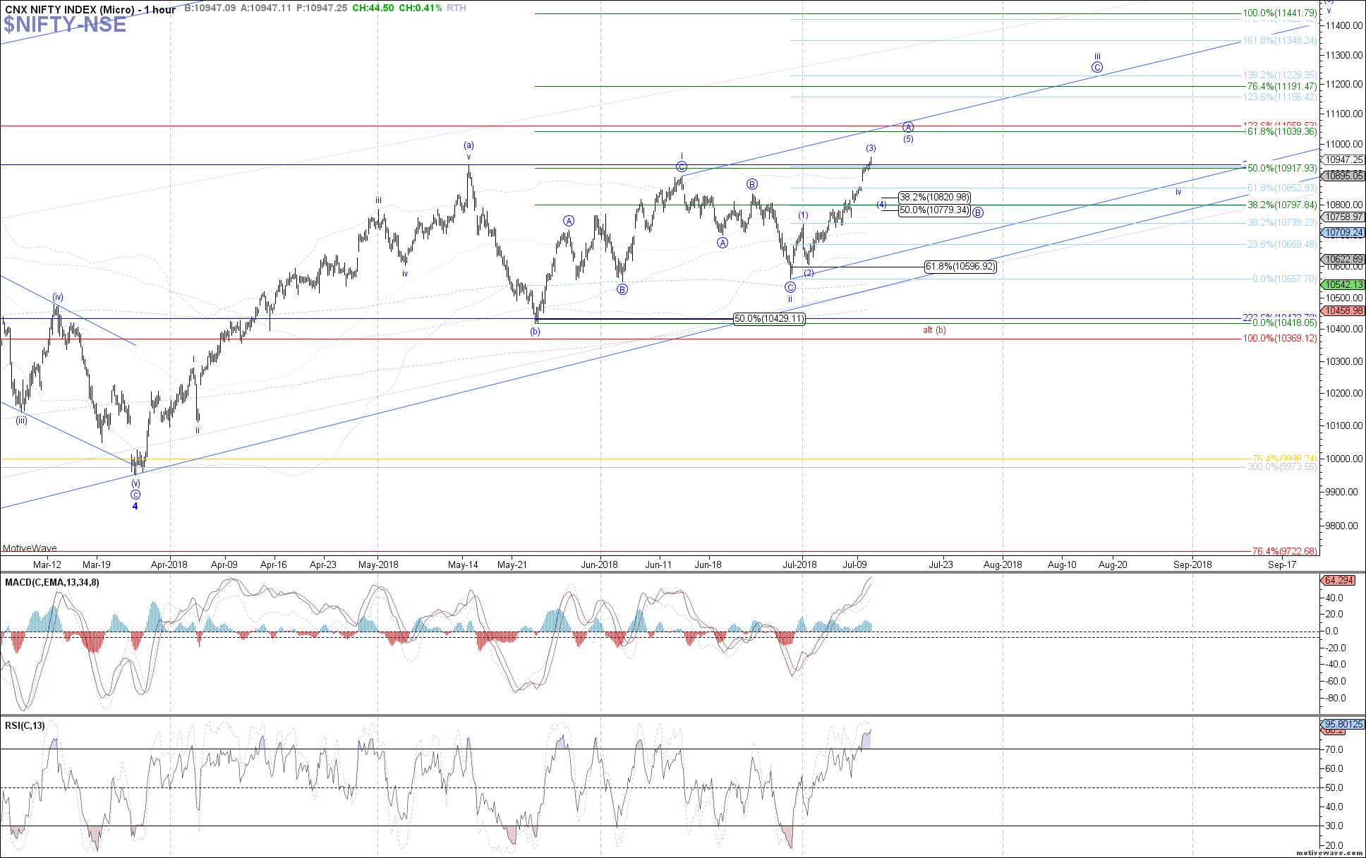Select the 61.8%(11039.36) green Fibonacci label
This screenshot has height=858, width=1366.
tap(1281, 131)
